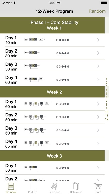Open Week 1 Day 1 chevron
109x194 pixels.
98,40
